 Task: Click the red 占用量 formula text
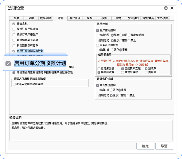133,63
